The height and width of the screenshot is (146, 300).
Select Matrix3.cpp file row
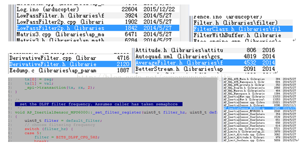98,34
